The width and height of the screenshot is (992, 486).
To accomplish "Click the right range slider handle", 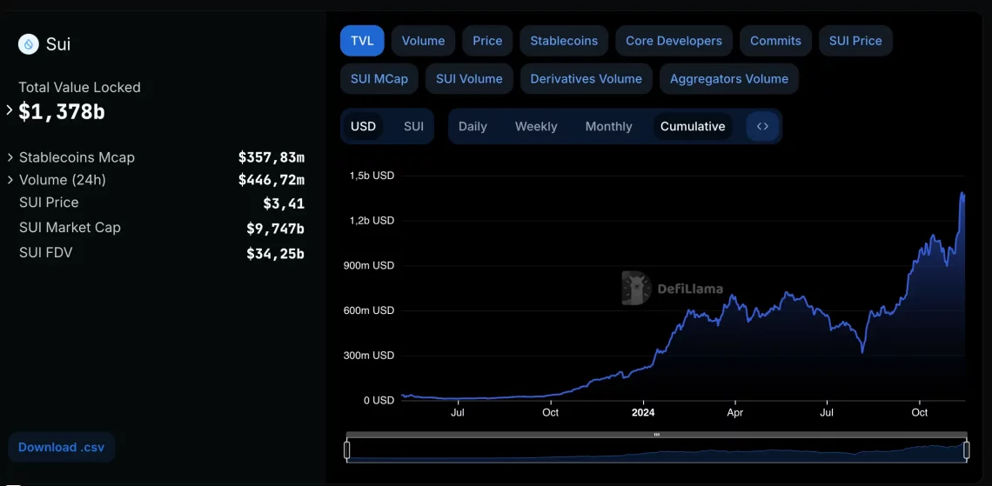I will [x=966, y=449].
